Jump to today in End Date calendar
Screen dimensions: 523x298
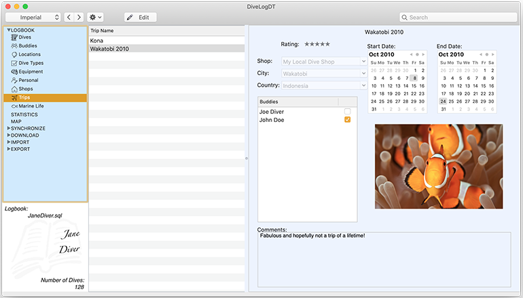[x=486, y=55]
